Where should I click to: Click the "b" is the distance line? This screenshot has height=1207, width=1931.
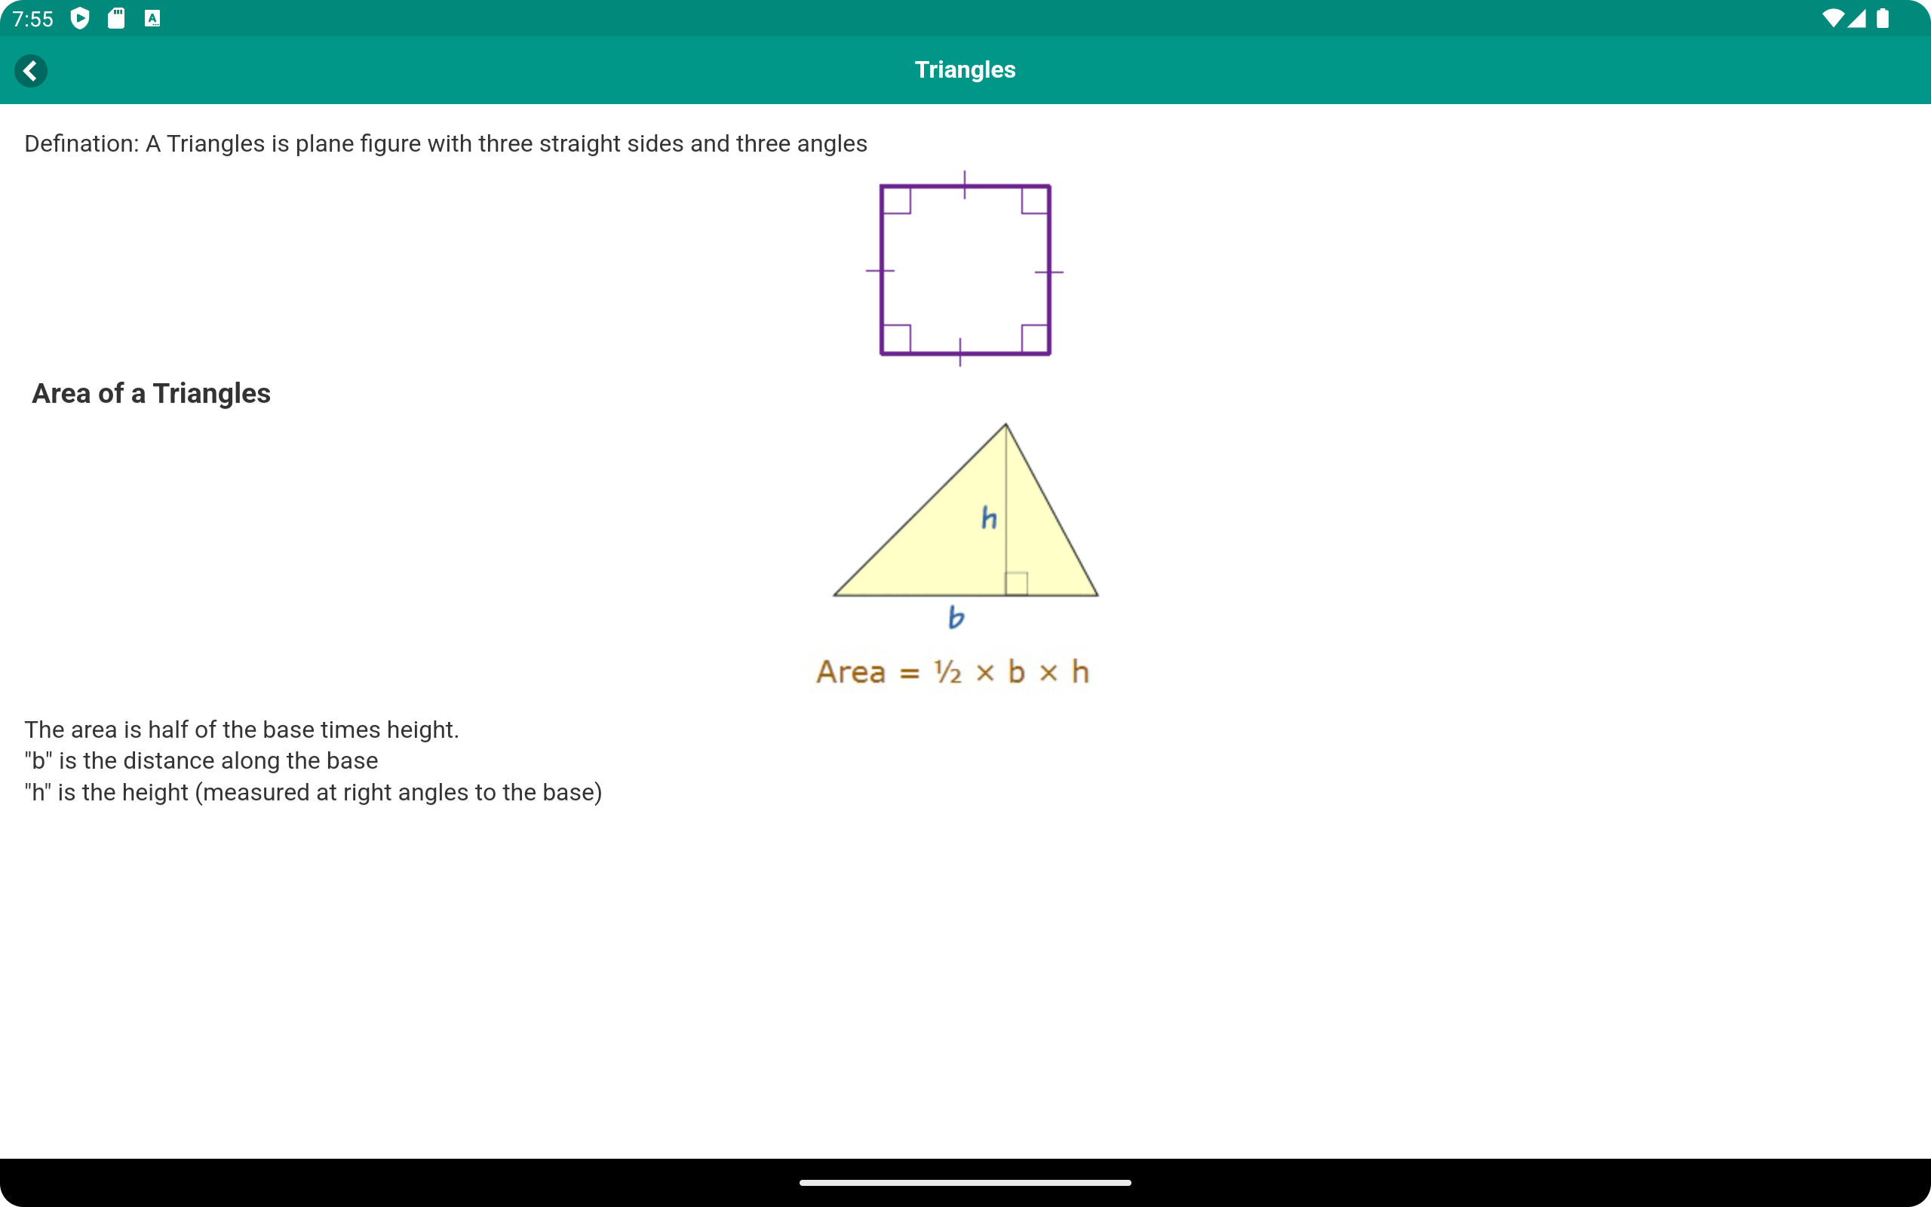[x=201, y=760]
